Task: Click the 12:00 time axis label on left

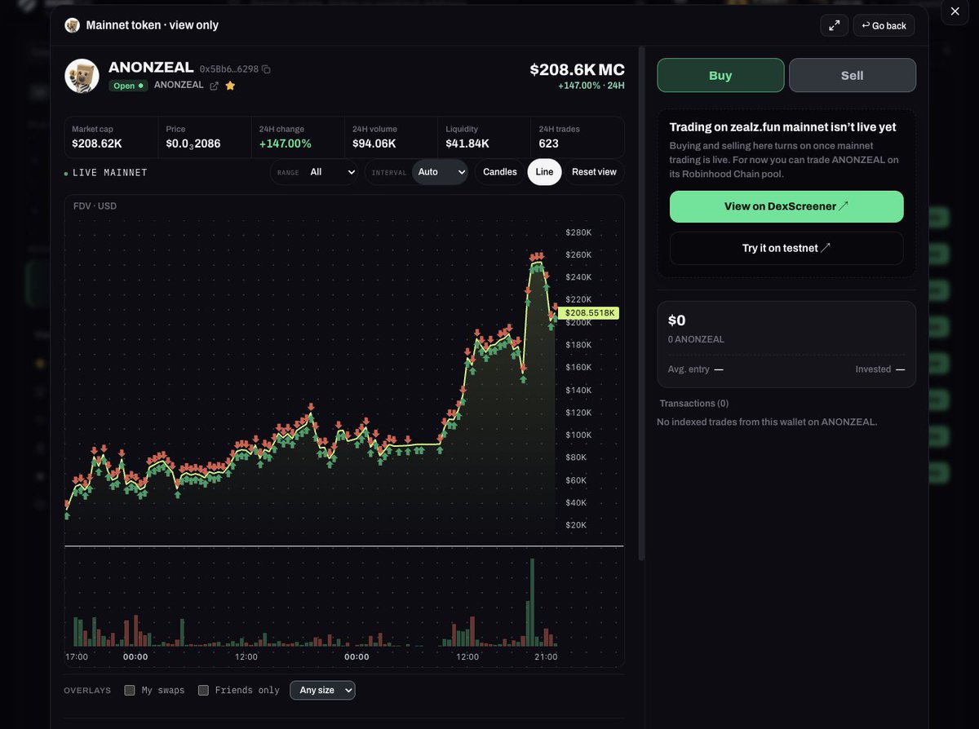Action: click(x=246, y=656)
